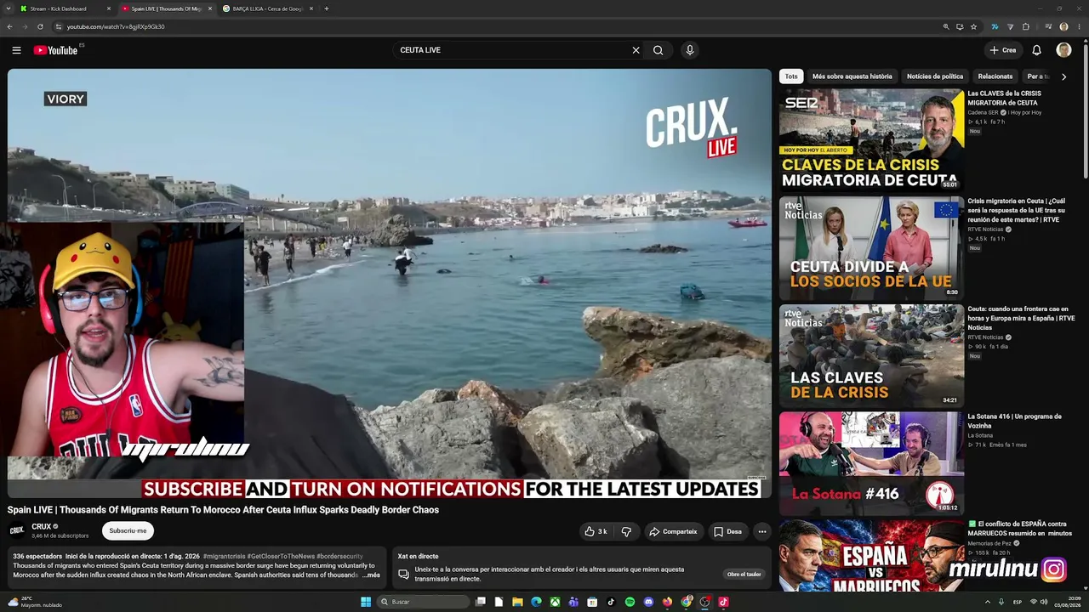The height and width of the screenshot is (612, 1089).
Task: Open Claves de la crisis migratoria thumbnail
Action: (871, 139)
